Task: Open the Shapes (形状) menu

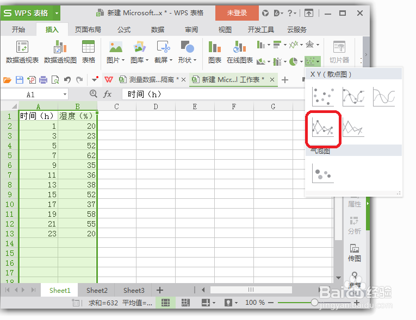Action: [187, 52]
